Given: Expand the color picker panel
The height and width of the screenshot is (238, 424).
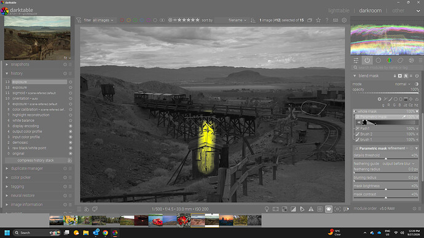Looking at the screenshot, I should point(7,177).
